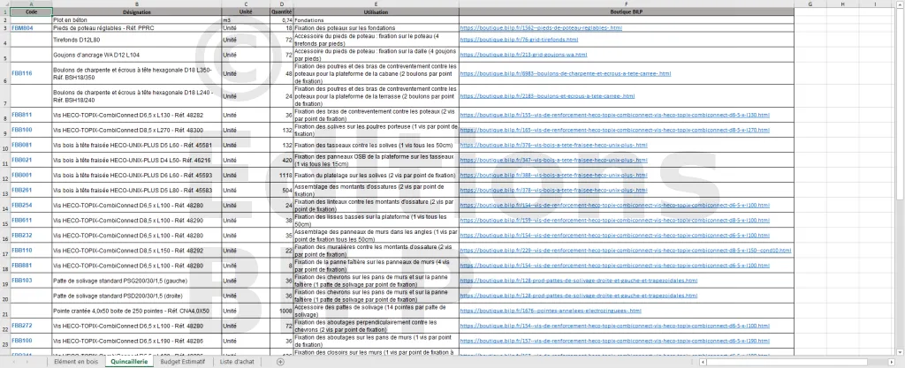Click the FBB116 code link
This screenshot has width=905, height=368.
[22, 73]
